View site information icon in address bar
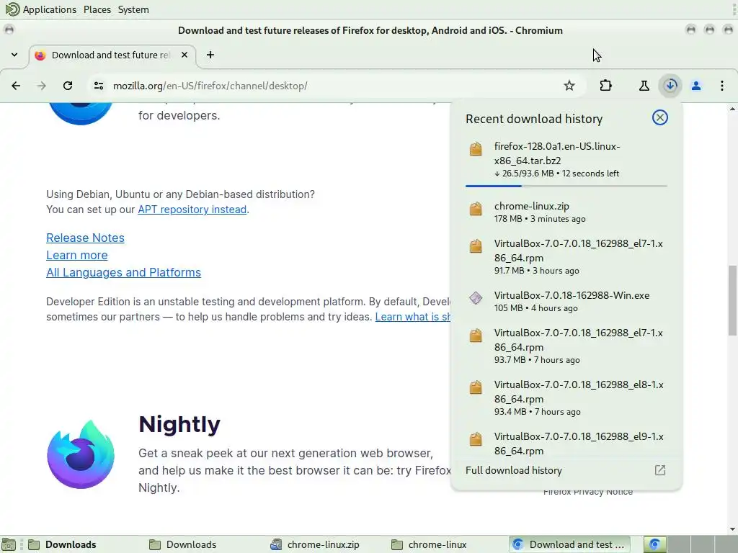738x553 pixels. click(x=99, y=86)
